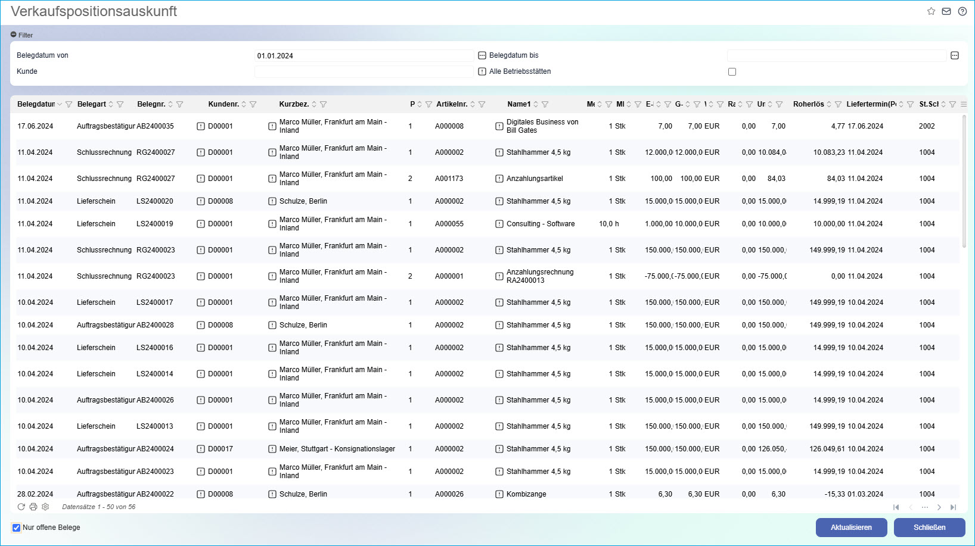
Task: Sort the Belegnr. column
Action: (x=170, y=104)
